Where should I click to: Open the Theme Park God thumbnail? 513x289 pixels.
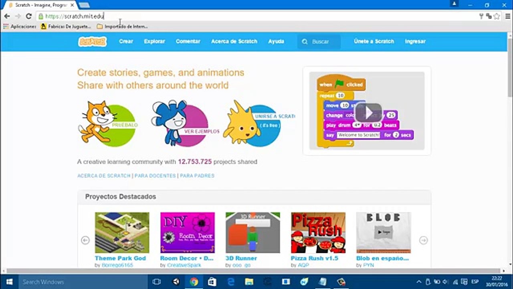pos(122,233)
